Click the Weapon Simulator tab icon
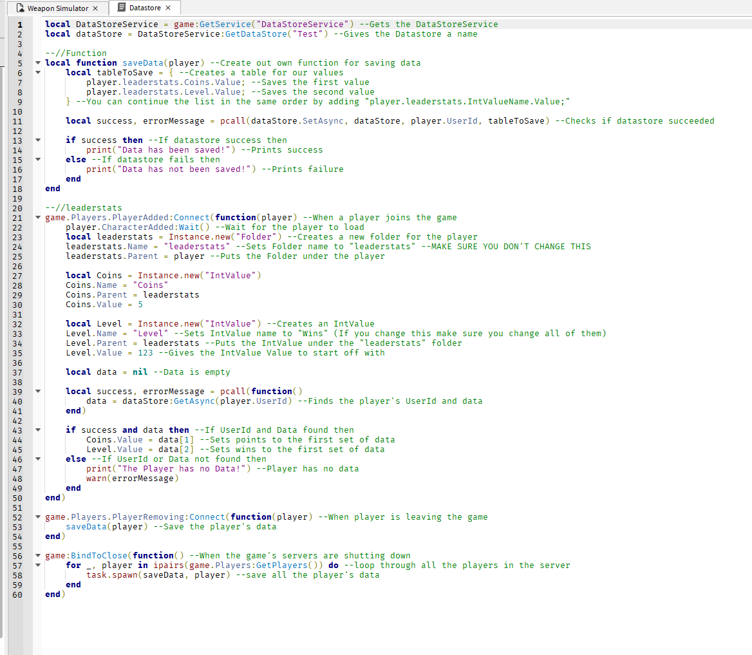 (x=20, y=8)
